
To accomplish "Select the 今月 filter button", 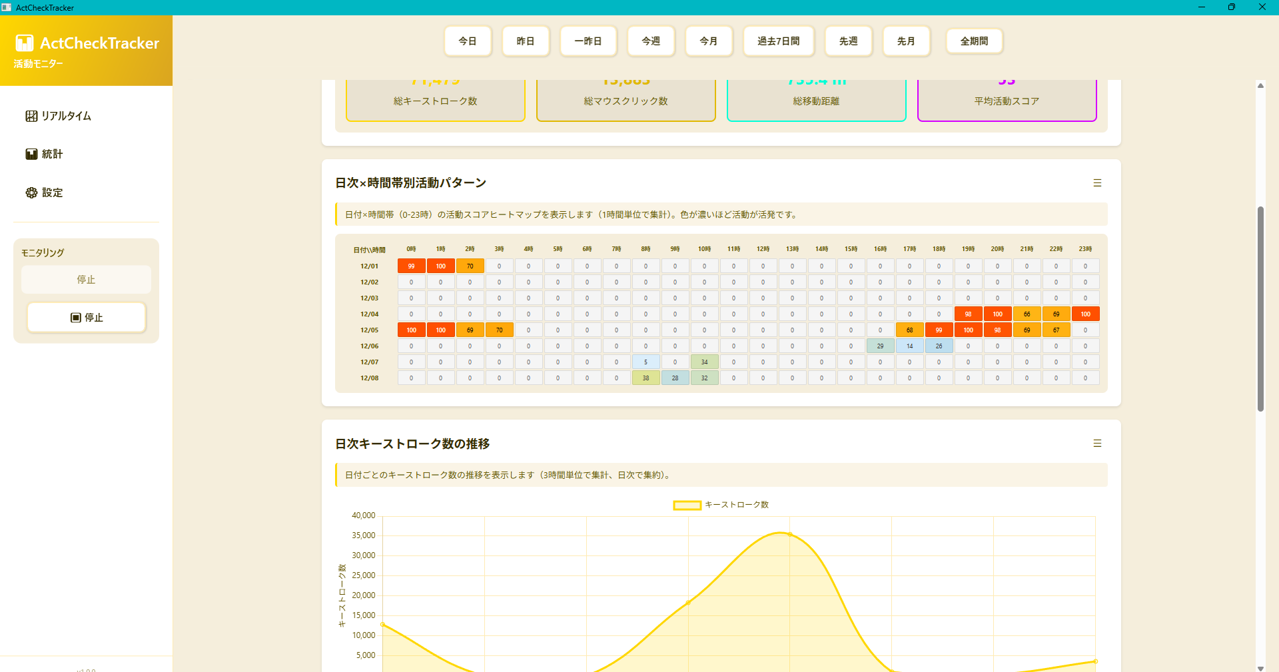I will coord(709,41).
